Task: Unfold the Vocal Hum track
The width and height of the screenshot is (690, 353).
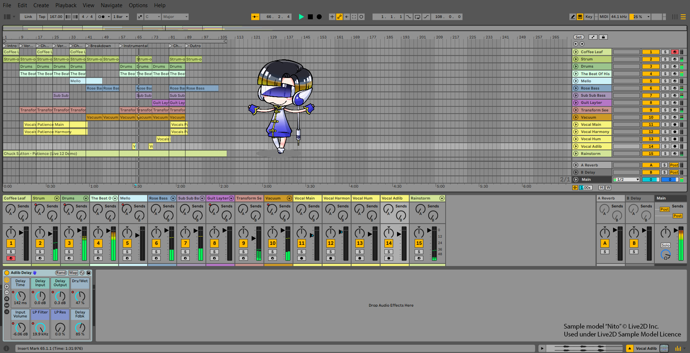Action: pos(576,139)
